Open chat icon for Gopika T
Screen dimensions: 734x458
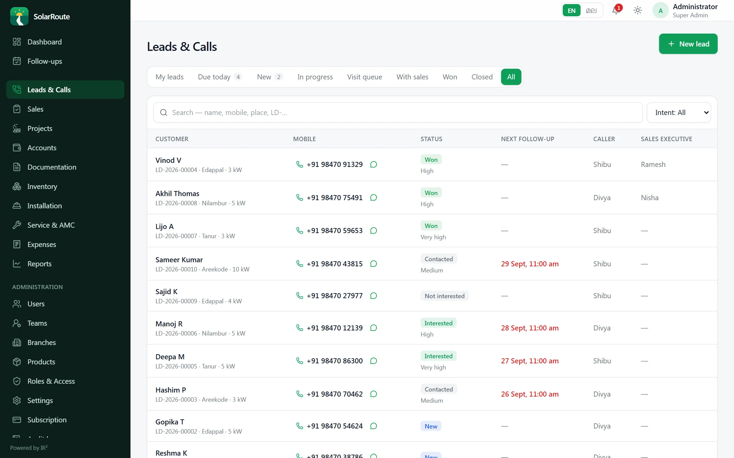[x=373, y=426]
